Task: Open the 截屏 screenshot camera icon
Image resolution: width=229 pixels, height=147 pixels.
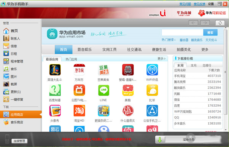Action: pyautogui.click(x=6, y=84)
